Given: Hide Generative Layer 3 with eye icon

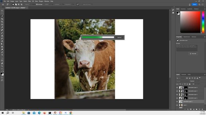Looking at the screenshot, I should tap(177, 91).
